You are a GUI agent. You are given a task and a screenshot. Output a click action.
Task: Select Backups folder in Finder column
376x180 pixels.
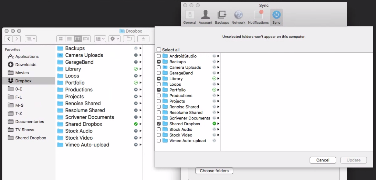[x=99, y=48]
